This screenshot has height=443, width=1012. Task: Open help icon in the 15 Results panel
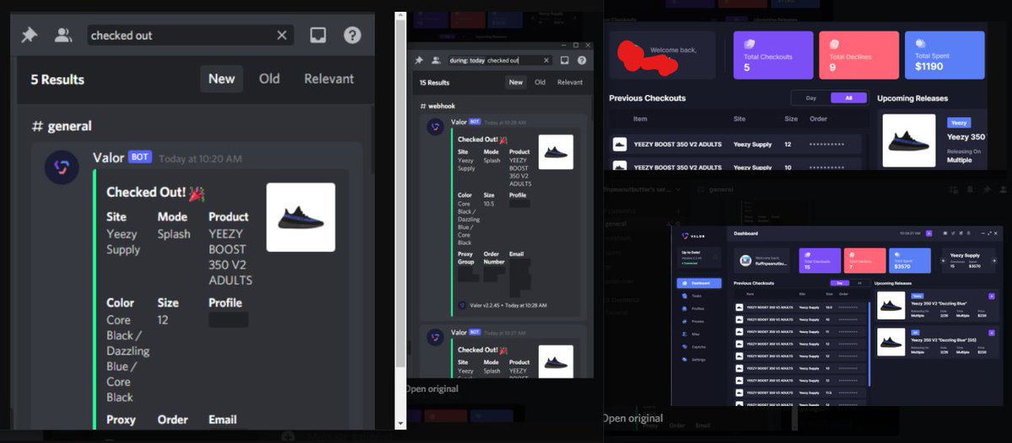click(x=580, y=61)
